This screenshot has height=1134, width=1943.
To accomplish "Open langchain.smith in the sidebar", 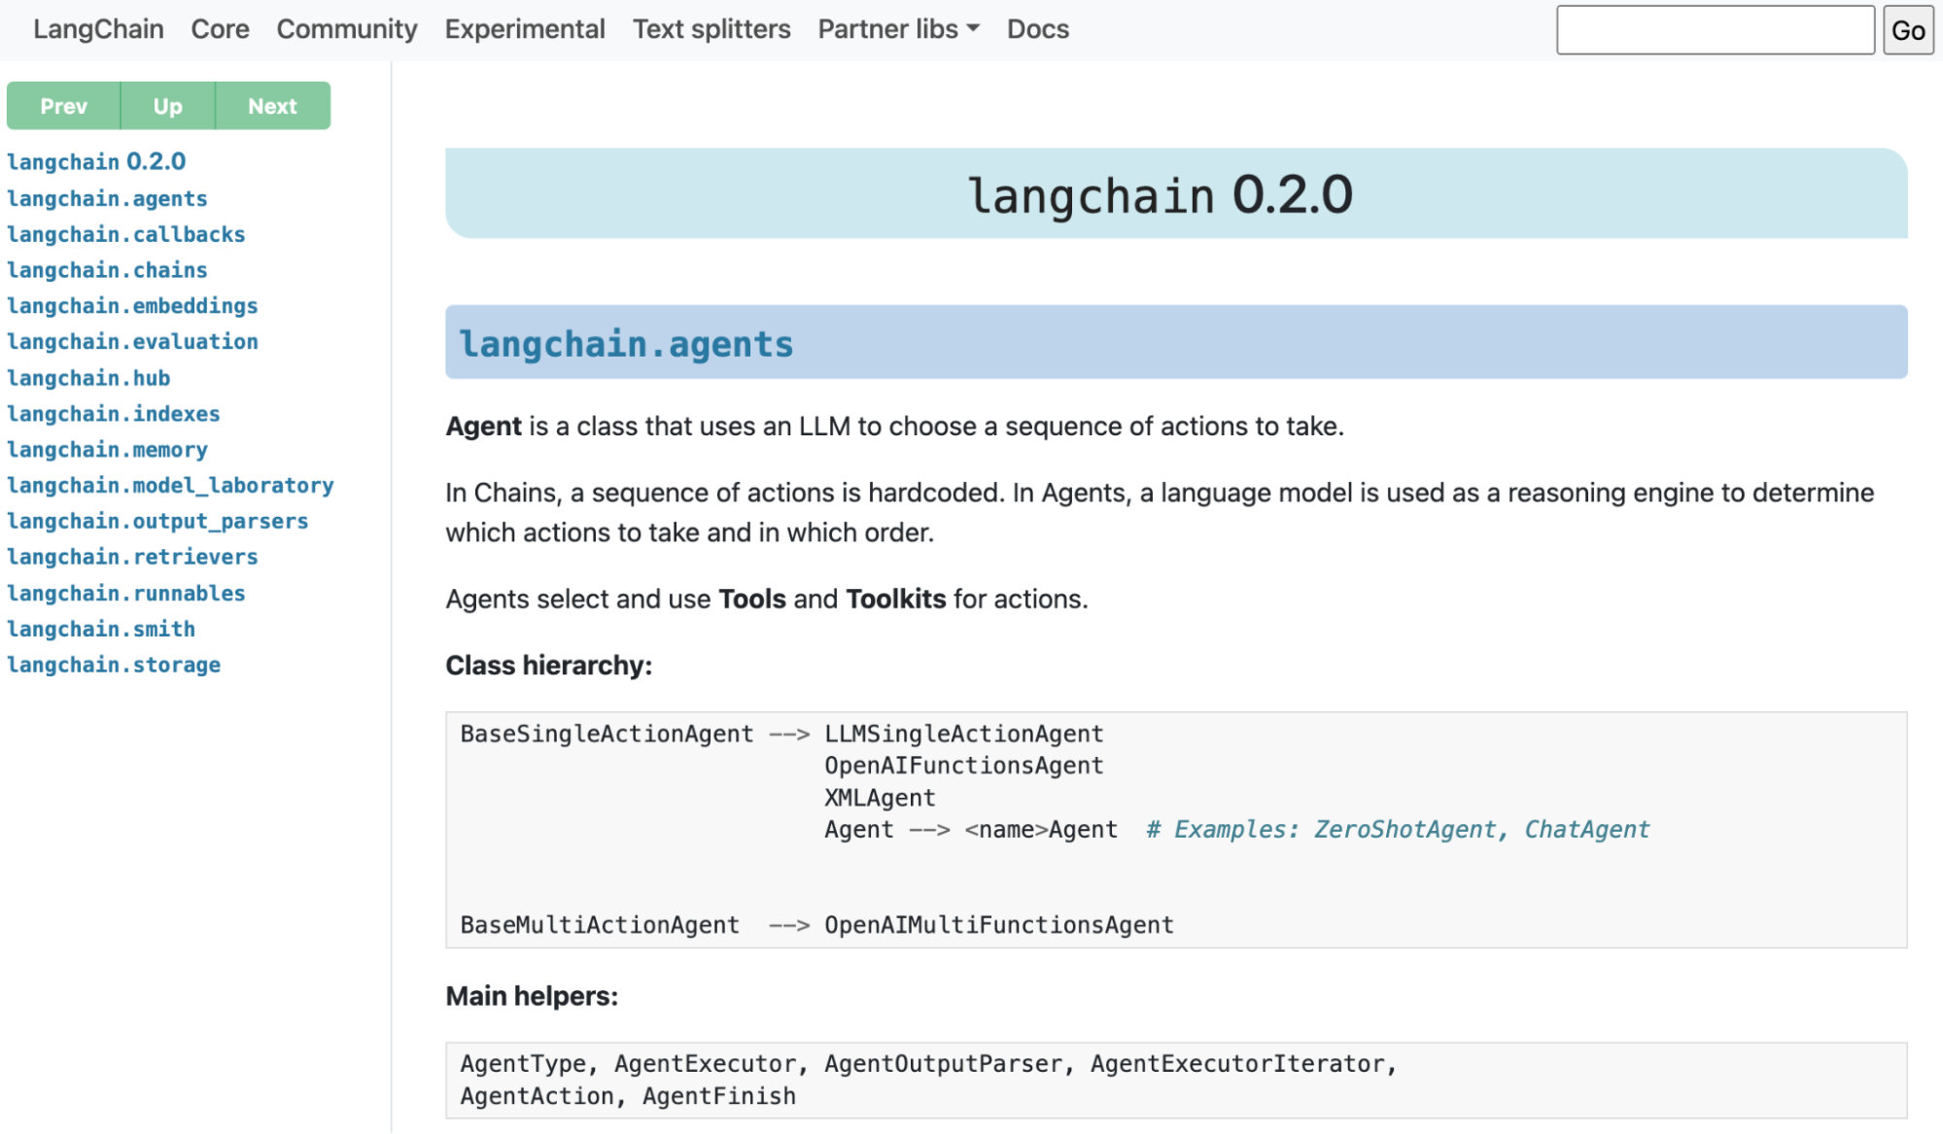I will pos(101,629).
